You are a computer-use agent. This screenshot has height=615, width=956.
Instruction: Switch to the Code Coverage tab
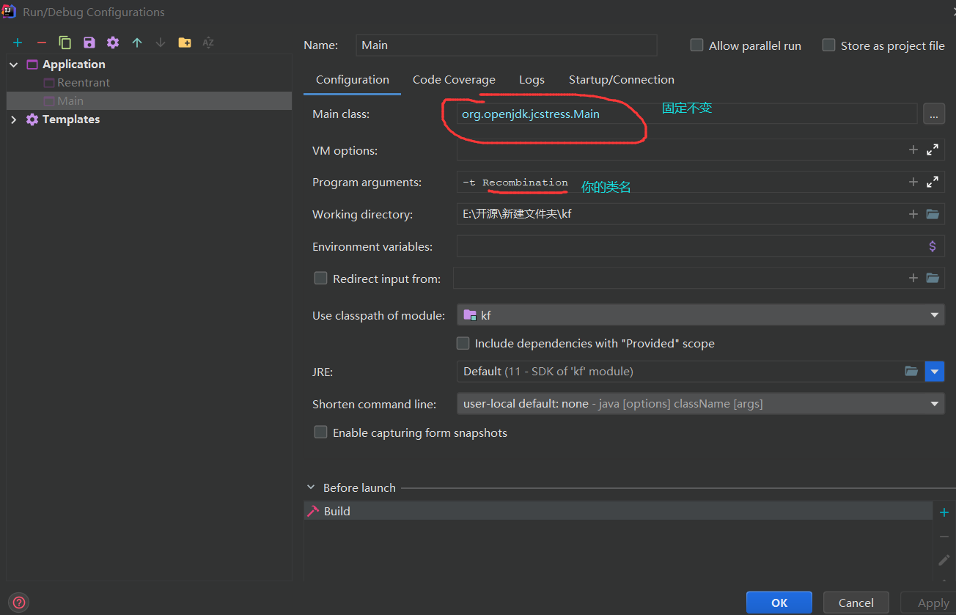[x=454, y=79]
